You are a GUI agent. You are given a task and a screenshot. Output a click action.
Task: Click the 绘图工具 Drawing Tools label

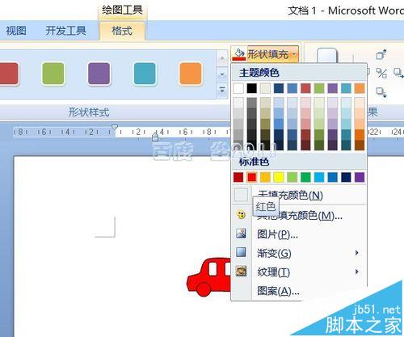[122, 11]
